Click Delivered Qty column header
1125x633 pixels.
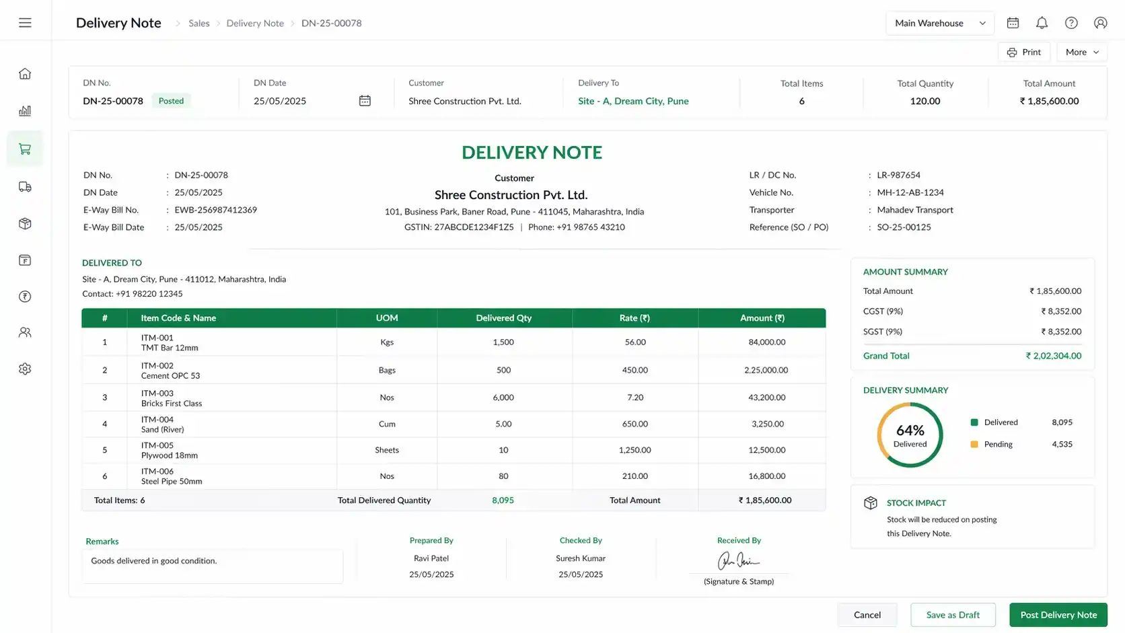click(503, 318)
